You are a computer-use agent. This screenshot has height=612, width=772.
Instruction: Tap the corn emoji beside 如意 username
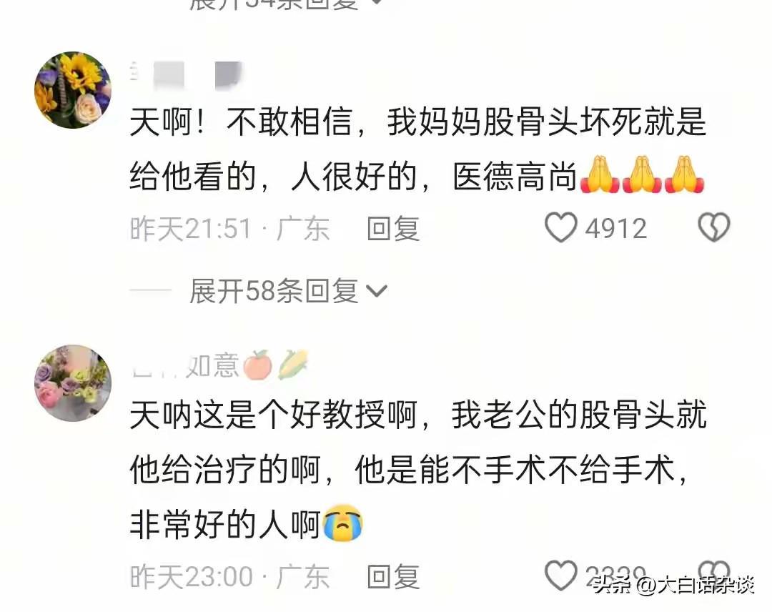[x=293, y=365]
